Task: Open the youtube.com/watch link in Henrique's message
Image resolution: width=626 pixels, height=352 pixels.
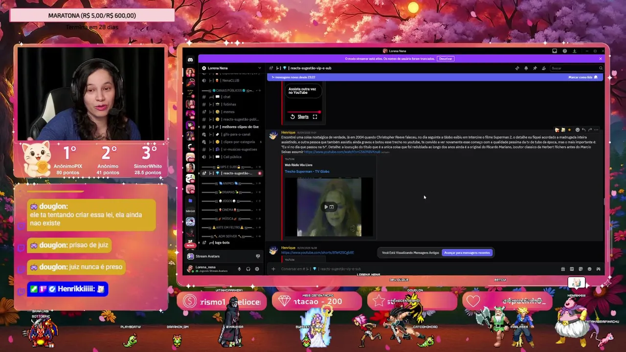Action: click(342, 152)
